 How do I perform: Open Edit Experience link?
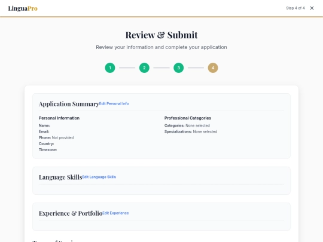coord(115,213)
